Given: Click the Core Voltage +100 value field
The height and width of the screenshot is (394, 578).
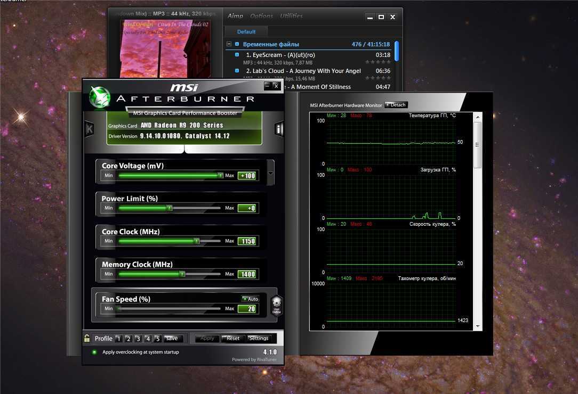Looking at the screenshot, I should 247,176.
